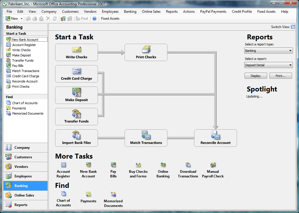Open Buy Checks and Forms

click(x=138, y=170)
